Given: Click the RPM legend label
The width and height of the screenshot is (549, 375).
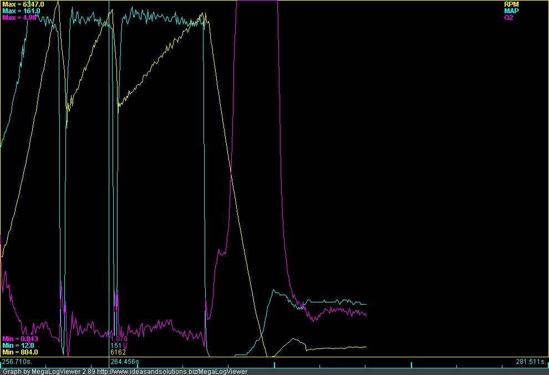Looking at the screenshot, I should tap(511, 4).
